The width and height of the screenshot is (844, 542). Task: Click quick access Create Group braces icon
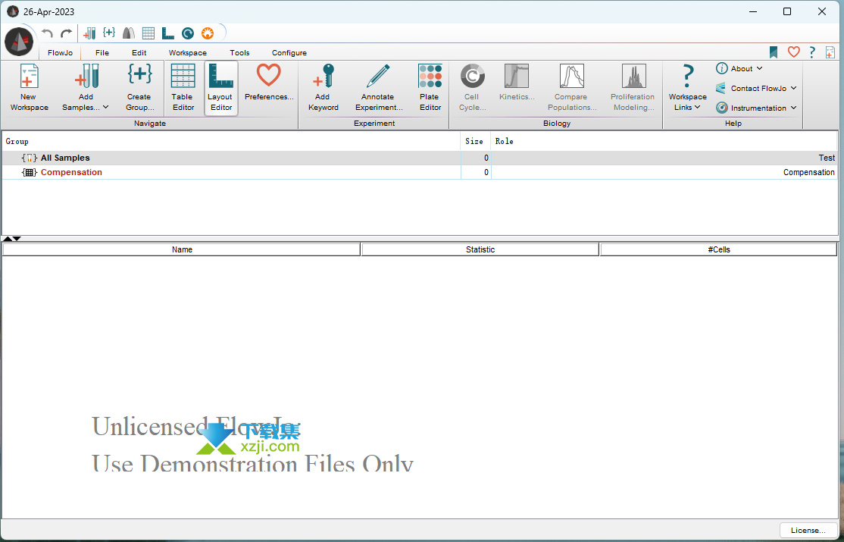click(109, 33)
